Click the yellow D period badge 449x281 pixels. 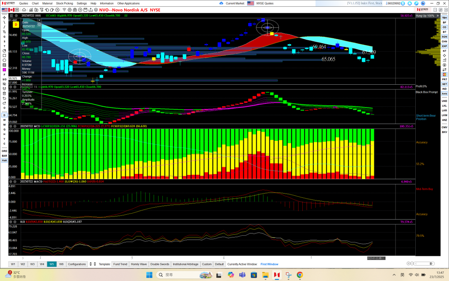point(16,25)
